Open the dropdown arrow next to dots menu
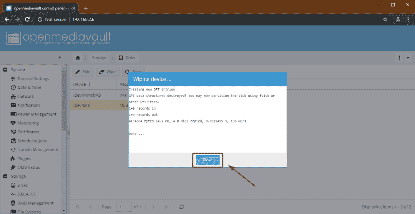 pyautogui.click(x=408, y=58)
